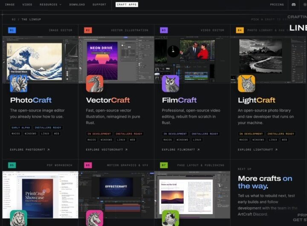
Task: Click the green cat app icon on card 07
Action: point(171,218)
